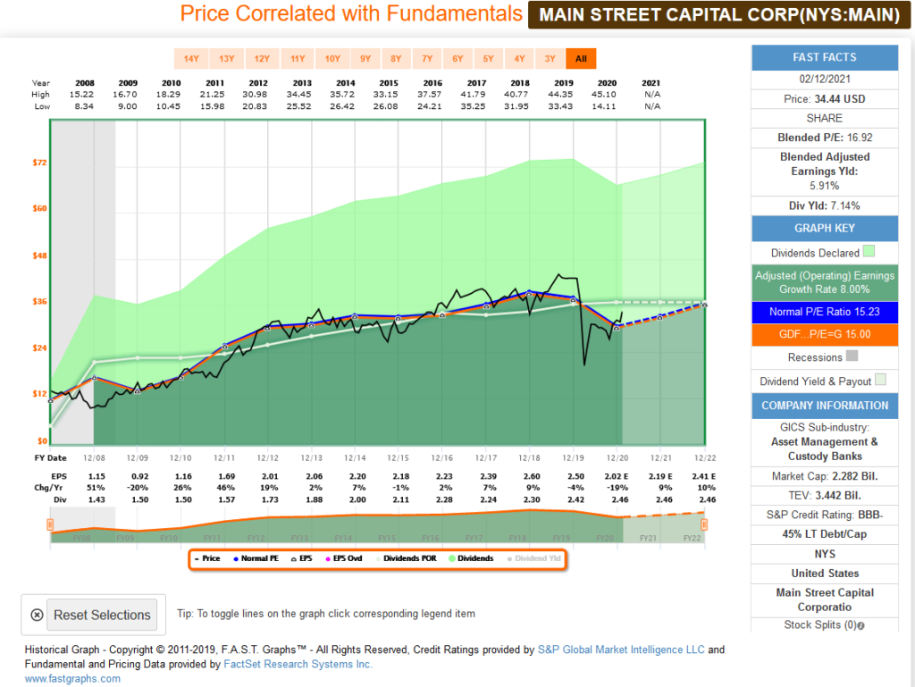The image size is (915, 687).
Task: Click the 02/12/2021 date
Action: click(825, 80)
